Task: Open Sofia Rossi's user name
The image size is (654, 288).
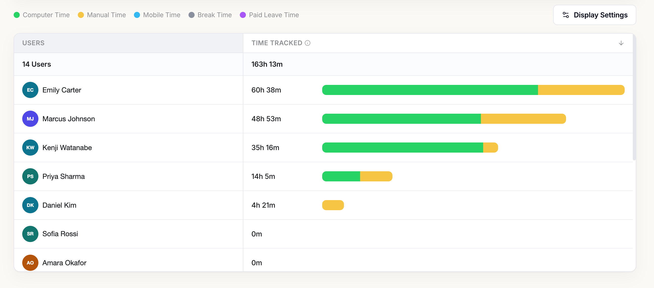Action: (x=60, y=234)
